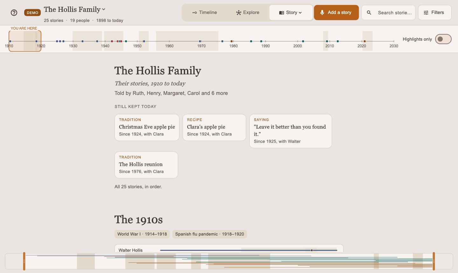Click the "YOU ARE HERE" timeline label
Screen dimensions: 458x273
(x=24, y=28)
